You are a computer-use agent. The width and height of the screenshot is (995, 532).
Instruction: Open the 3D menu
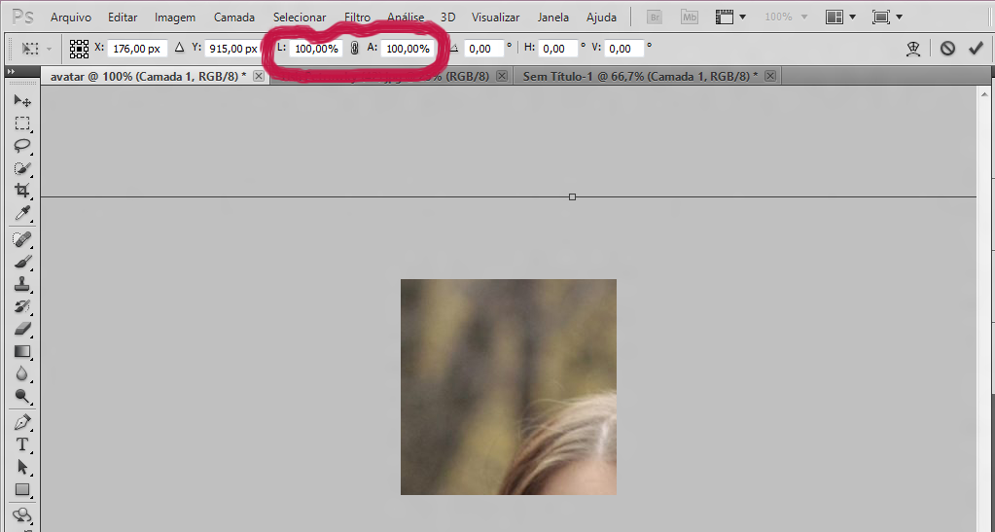(x=448, y=18)
